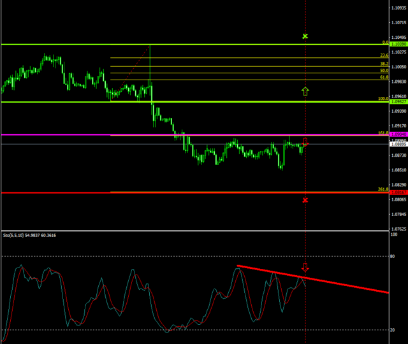Click the Sto(5,5,10) indicator label
This screenshot has height=344, width=408.
(x=29, y=236)
